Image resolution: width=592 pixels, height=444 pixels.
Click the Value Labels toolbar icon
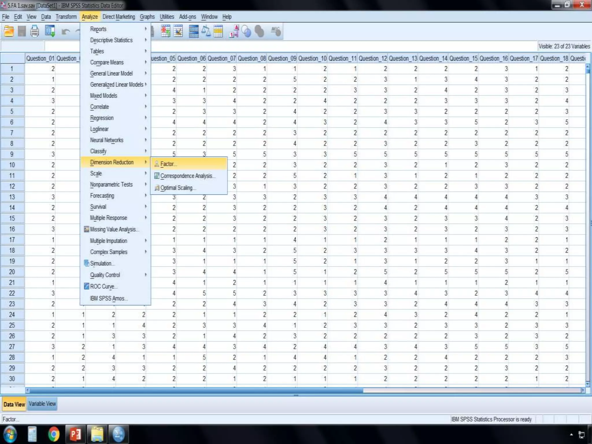click(234, 31)
